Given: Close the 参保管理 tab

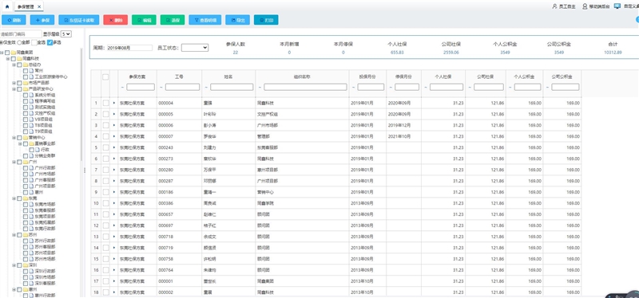Looking at the screenshot, I should [38, 6].
